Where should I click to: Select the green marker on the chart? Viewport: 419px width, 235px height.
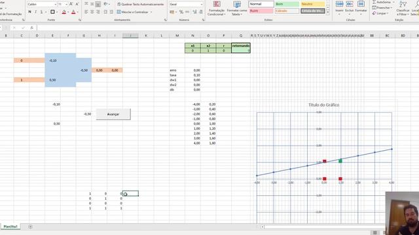(x=340, y=161)
